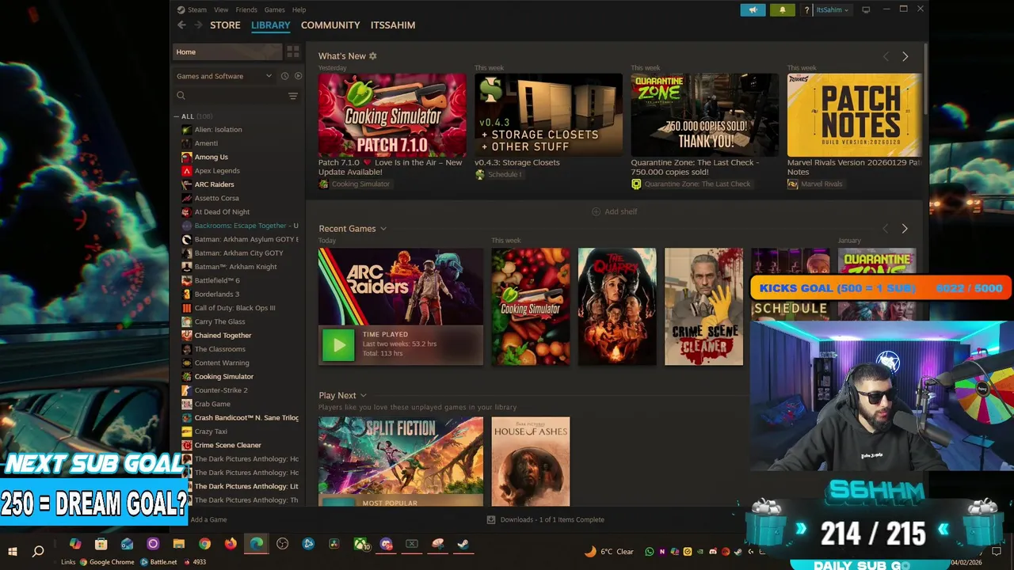This screenshot has height=570, width=1014.
Task: Select Alien: Isolation in game list
Action: tap(218, 130)
